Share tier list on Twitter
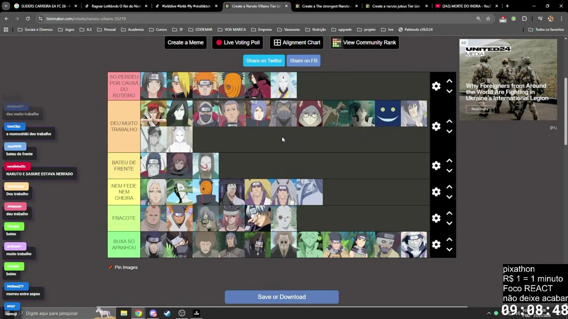This screenshot has width=568, height=319. [x=264, y=61]
